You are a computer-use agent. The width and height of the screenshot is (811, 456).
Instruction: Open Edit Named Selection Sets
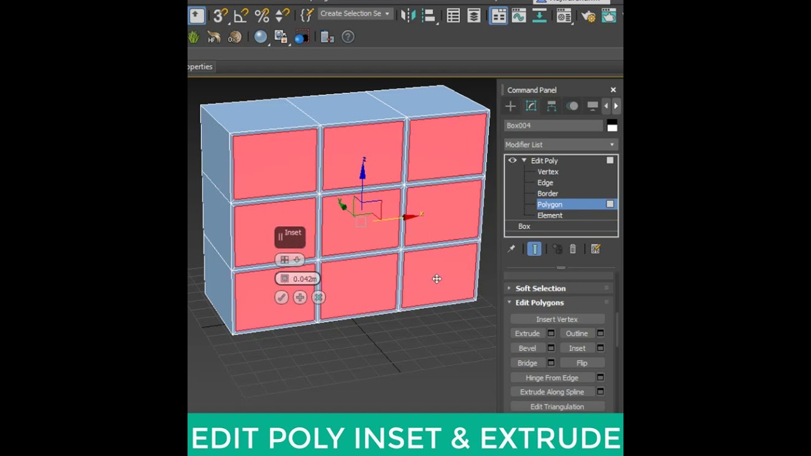pyautogui.click(x=307, y=16)
